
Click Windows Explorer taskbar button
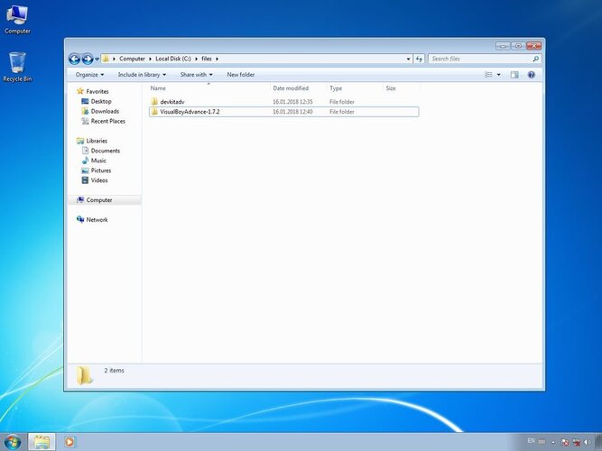point(42,442)
